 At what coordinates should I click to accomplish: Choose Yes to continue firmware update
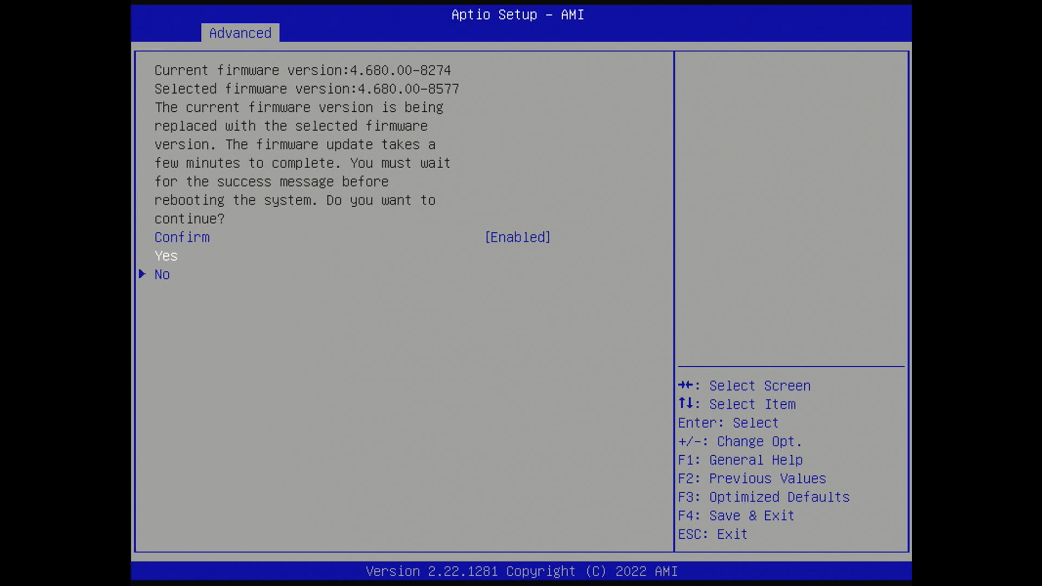[166, 256]
